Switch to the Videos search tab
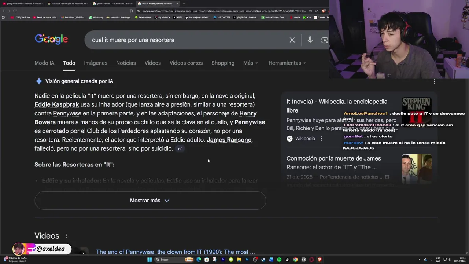 pos(152,63)
